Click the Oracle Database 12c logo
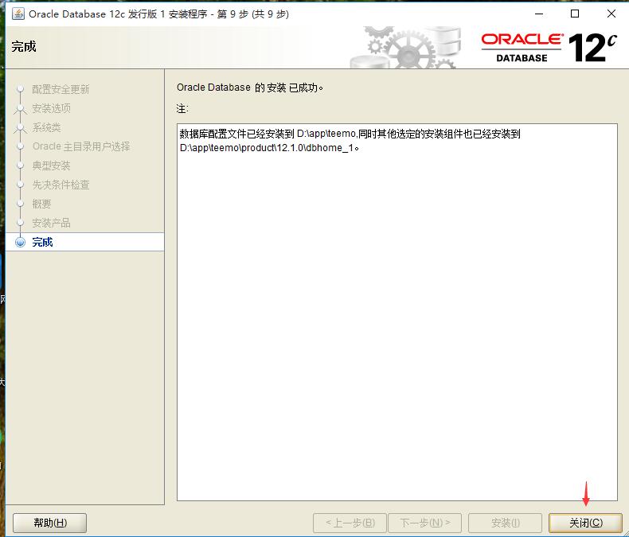Viewport: 629px width, 537px height. (x=549, y=48)
